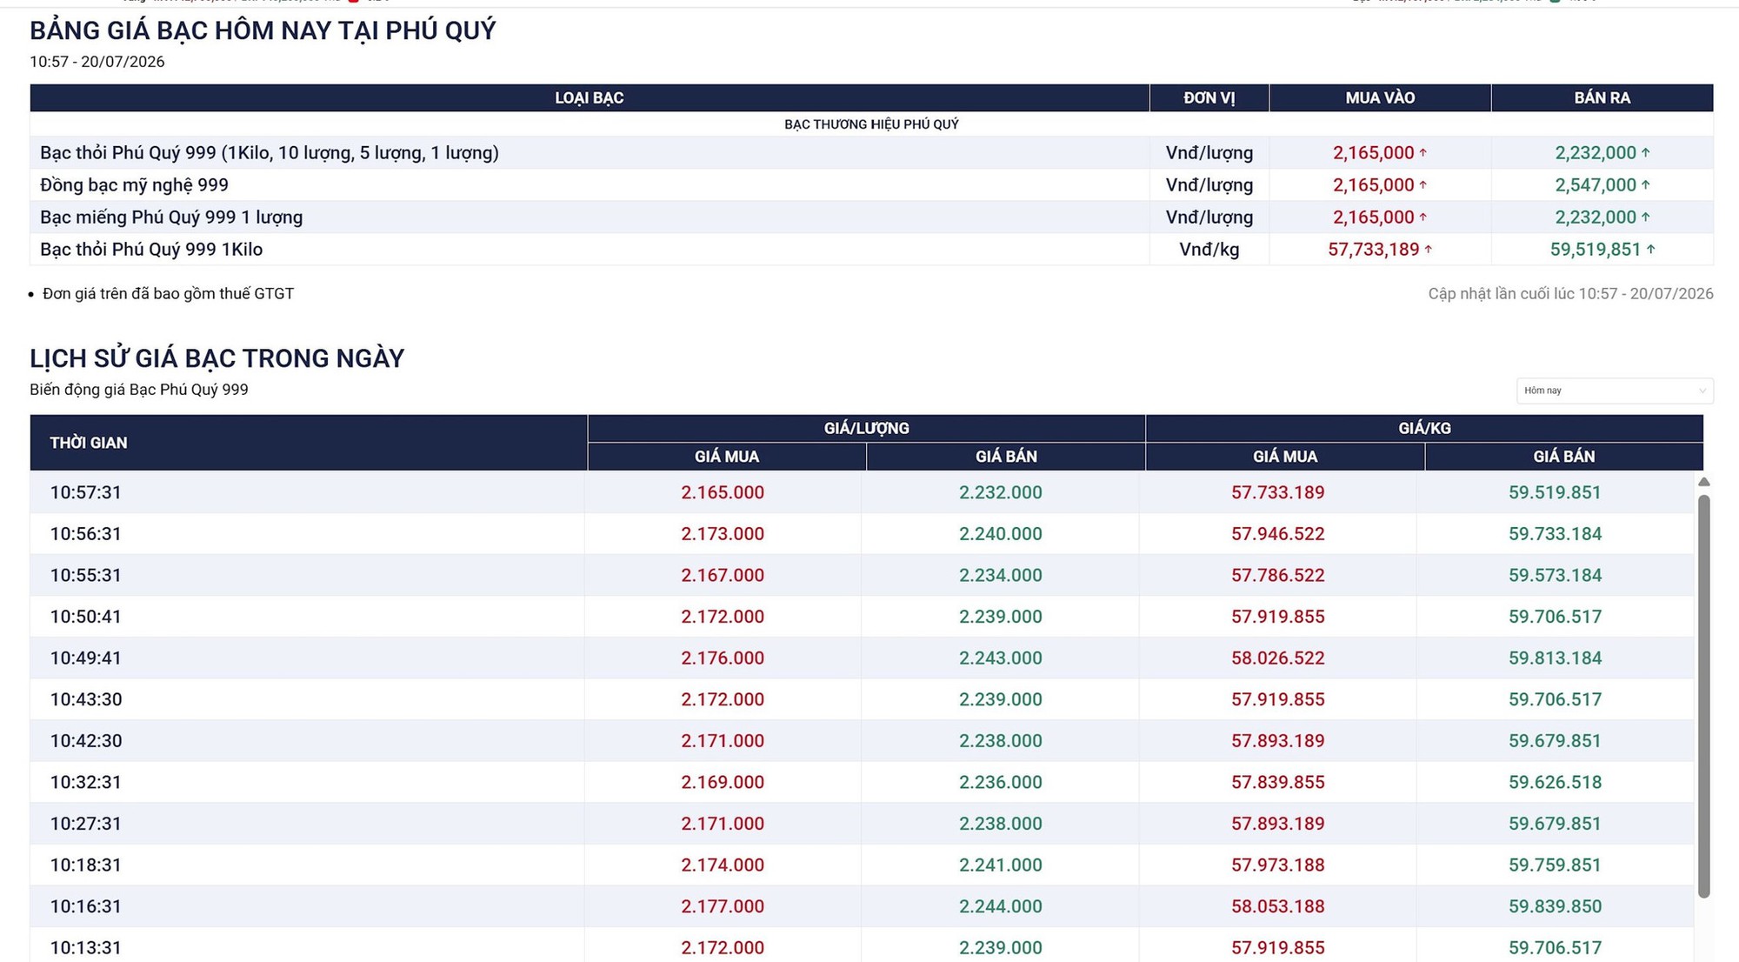
Task: Click up arrow next to 59,519,851 in top table
Action: tap(1650, 249)
